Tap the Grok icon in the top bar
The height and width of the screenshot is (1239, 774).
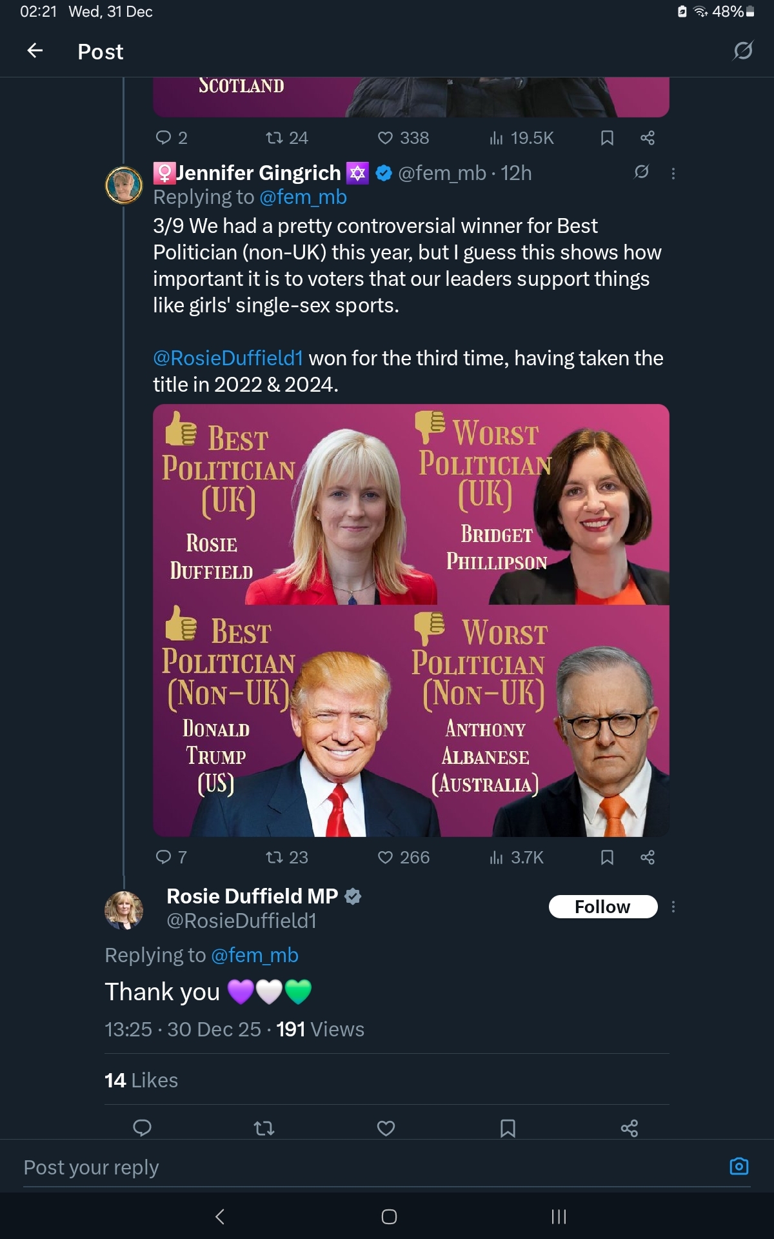pos(742,50)
